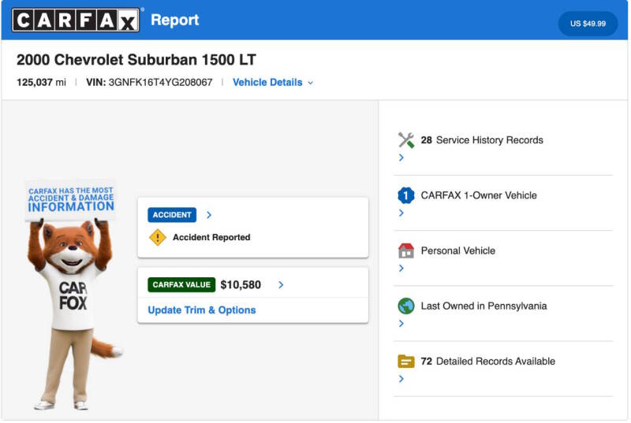Click the Report heading text
The height and width of the screenshot is (423, 631).
coord(174,20)
